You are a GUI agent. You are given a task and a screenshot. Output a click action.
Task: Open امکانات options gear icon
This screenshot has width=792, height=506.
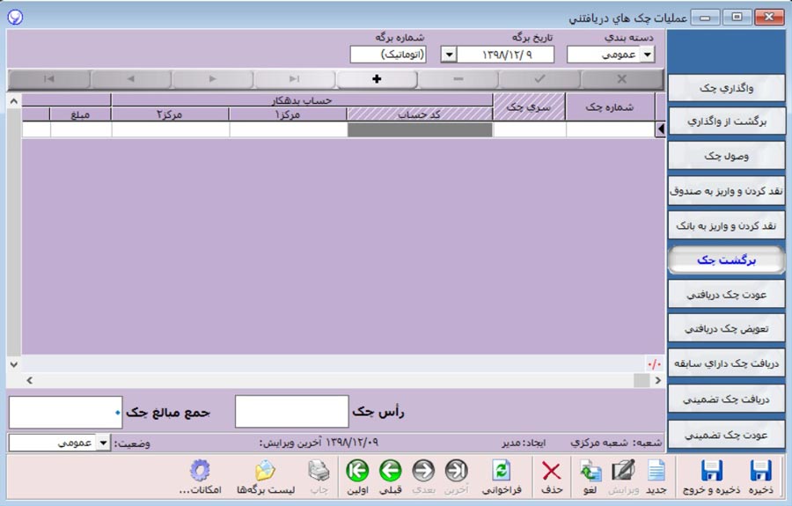199,476
